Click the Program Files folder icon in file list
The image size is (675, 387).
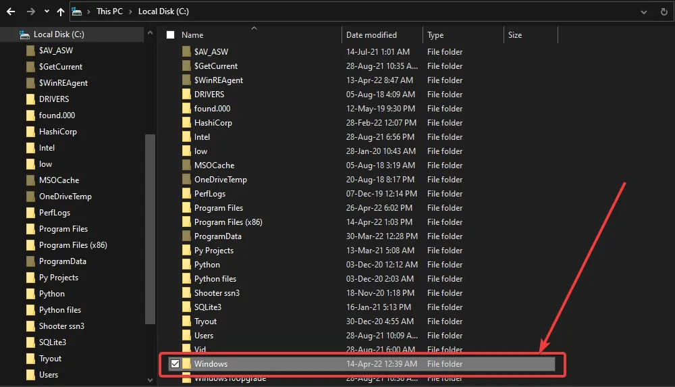point(187,208)
